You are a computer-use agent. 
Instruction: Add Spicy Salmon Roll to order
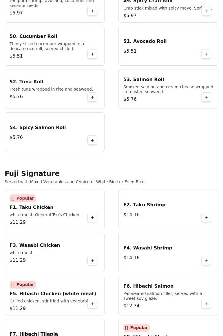click(x=92, y=140)
